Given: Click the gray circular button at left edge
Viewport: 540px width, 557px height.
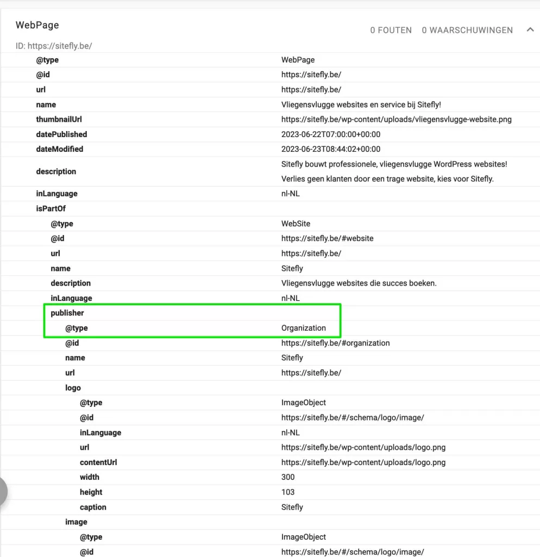Looking at the screenshot, I should (4, 491).
